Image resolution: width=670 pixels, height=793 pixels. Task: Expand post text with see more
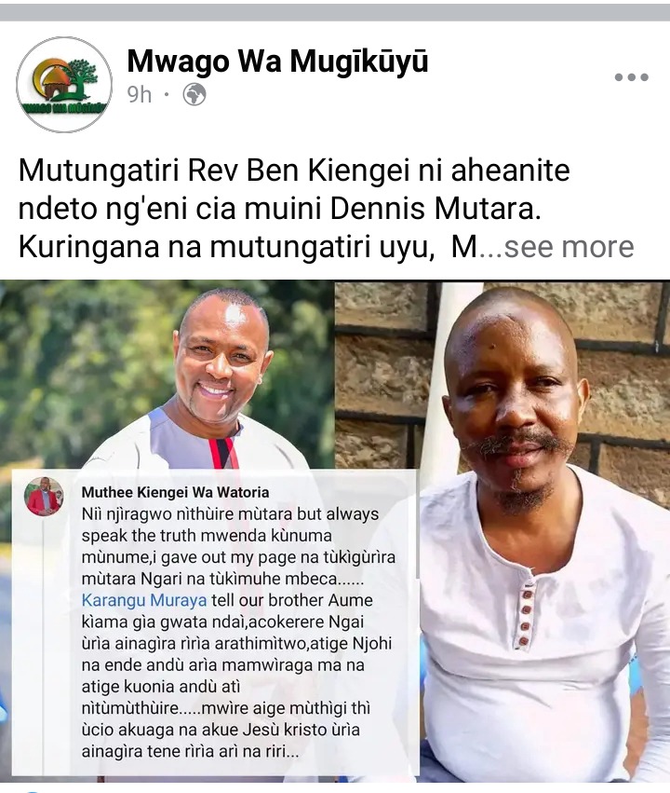(x=569, y=247)
